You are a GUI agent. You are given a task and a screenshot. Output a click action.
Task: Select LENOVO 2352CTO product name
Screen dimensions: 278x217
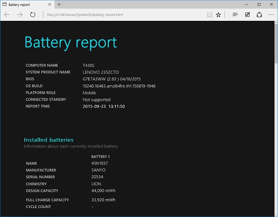tap(101, 72)
